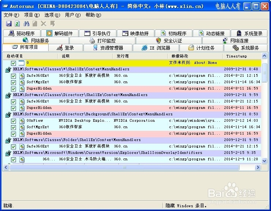Click the horizontal scrollbar right arrow
This screenshot has height=211, width=271.
coord(258,167)
